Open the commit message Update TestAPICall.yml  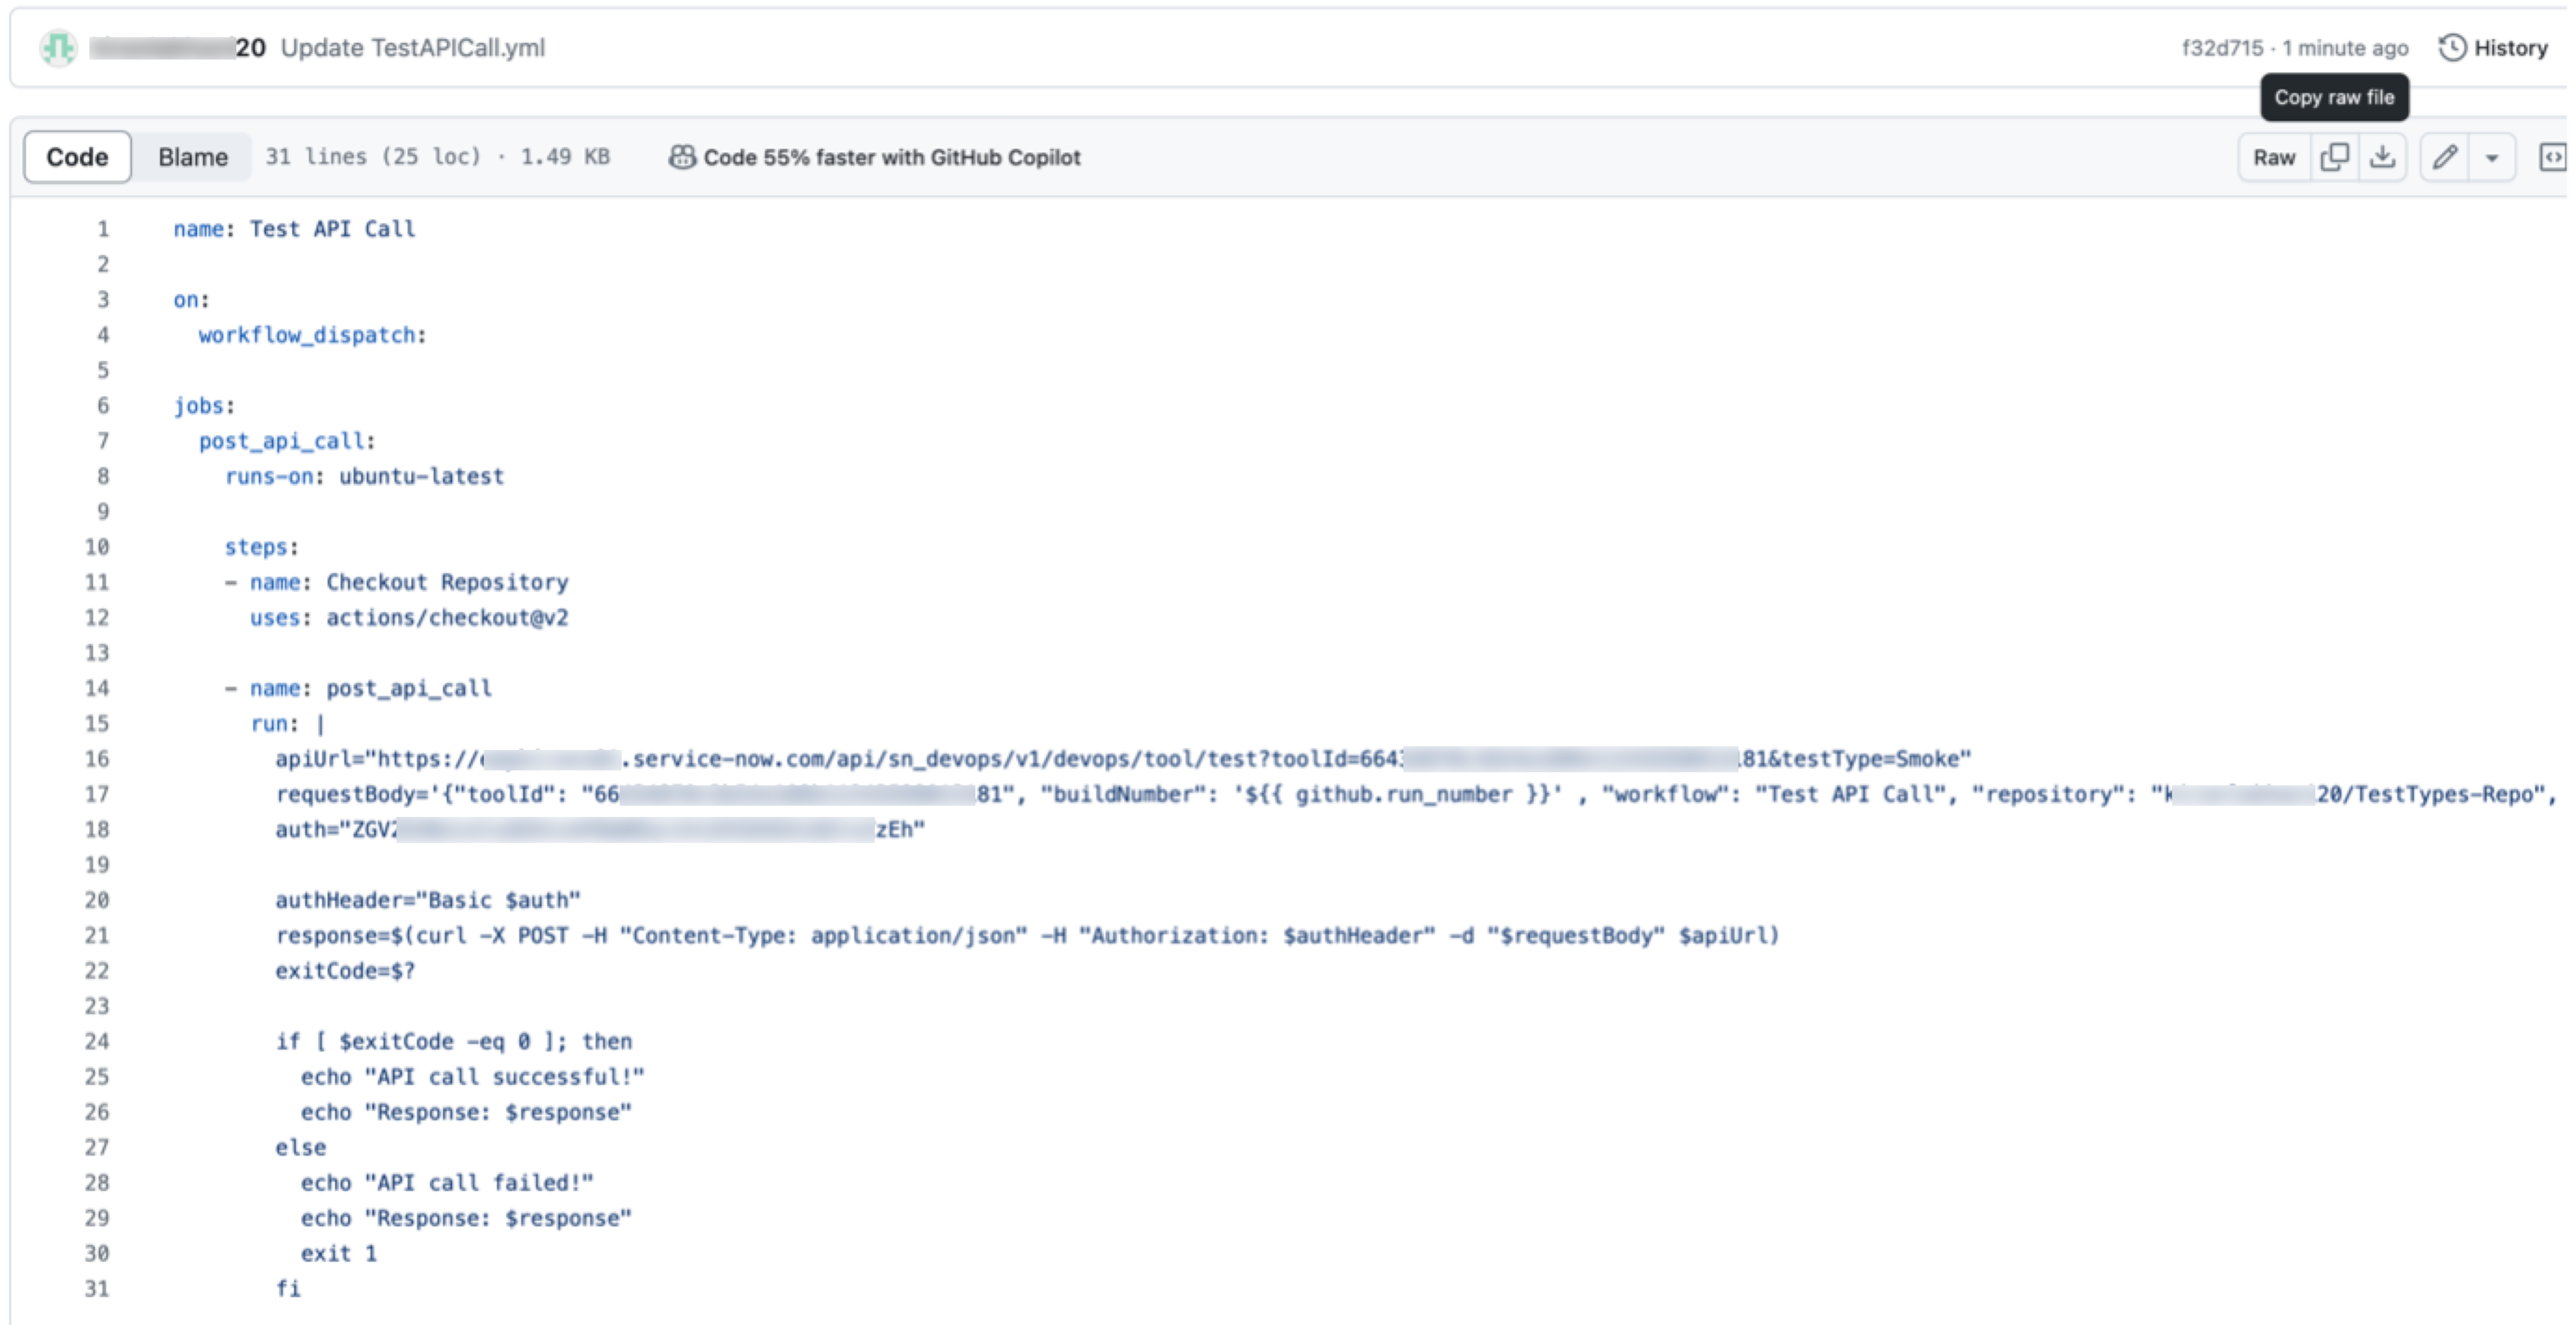(x=413, y=47)
